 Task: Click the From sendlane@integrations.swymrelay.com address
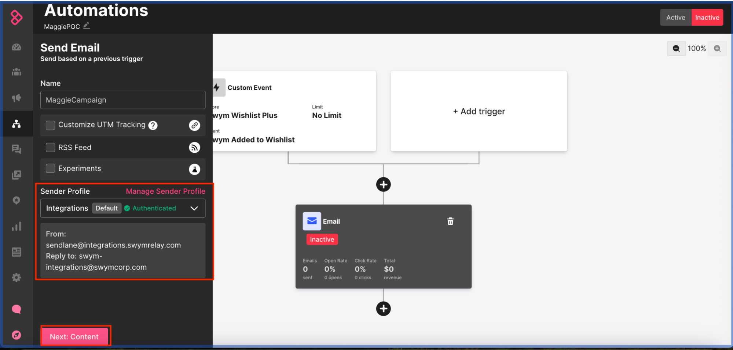tap(113, 245)
